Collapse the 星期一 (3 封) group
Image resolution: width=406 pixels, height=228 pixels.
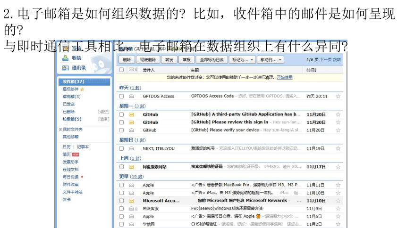[132, 106]
